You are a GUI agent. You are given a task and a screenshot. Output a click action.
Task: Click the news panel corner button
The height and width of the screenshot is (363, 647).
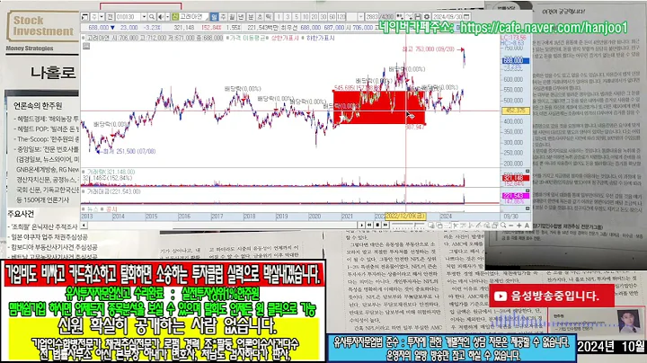[x=527, y=208]
